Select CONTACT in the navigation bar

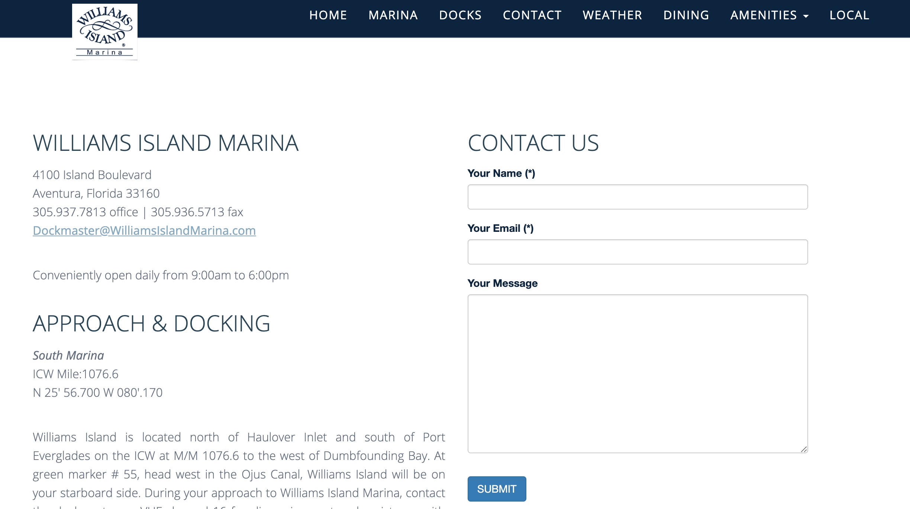[532, 15]
